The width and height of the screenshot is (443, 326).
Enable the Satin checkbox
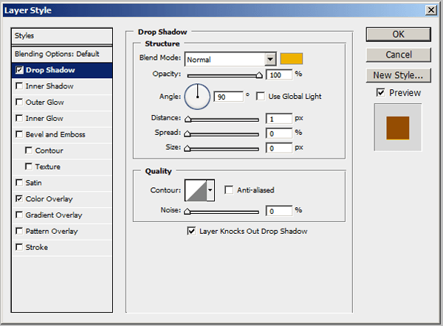point(19,183)
